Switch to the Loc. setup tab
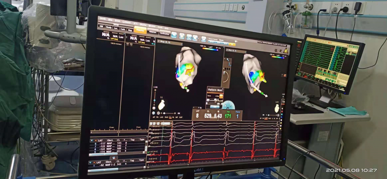387x179 pixels. point(116,28)
